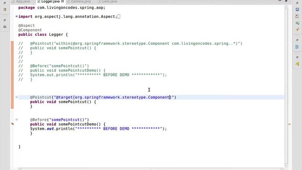Click active 'public void somePointcut() {' line
The height and width of the screenshot is (170, 302).
(63, 102)
